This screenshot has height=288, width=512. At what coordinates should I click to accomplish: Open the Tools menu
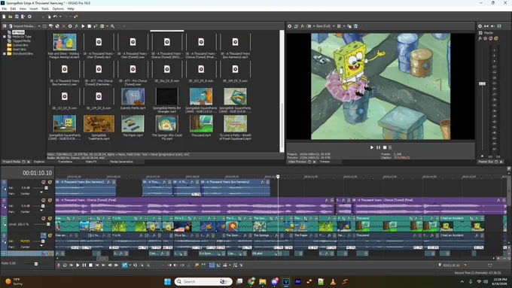pos(45,9)
